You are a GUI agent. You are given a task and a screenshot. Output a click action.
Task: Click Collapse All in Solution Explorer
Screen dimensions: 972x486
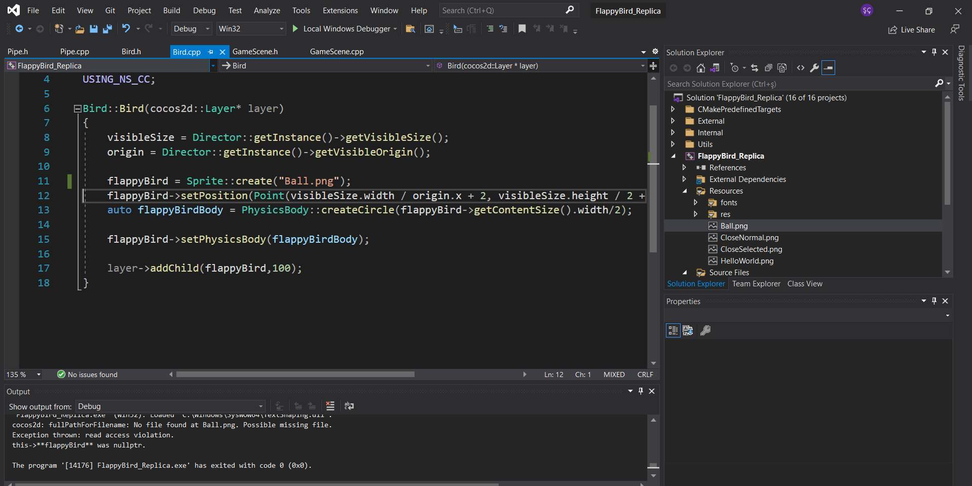768,68
